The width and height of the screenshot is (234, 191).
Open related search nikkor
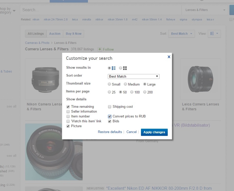coord(99,19)
